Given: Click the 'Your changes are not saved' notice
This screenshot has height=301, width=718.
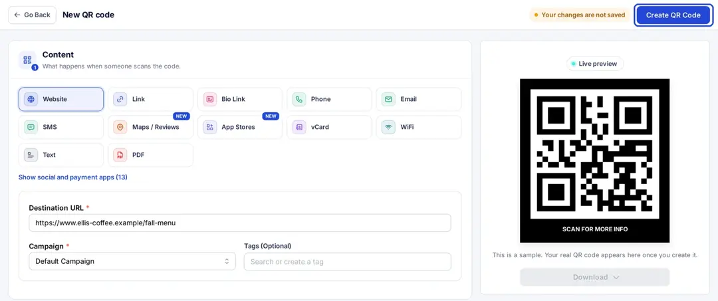Looking at the screenshot, I should (x=579, y=15).
